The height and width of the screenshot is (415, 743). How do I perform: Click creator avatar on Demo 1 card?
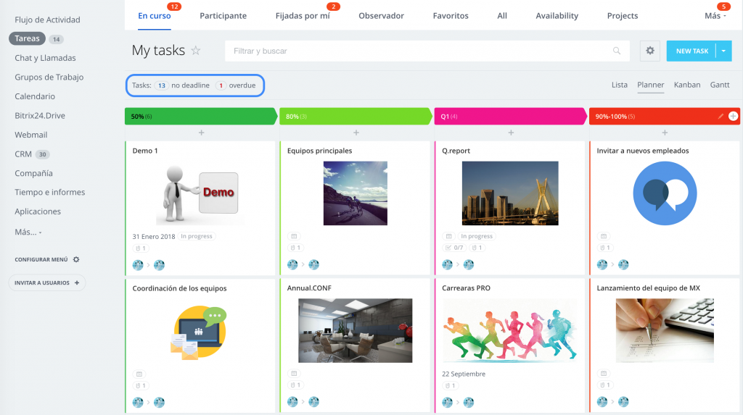click(x=138, y=265)
